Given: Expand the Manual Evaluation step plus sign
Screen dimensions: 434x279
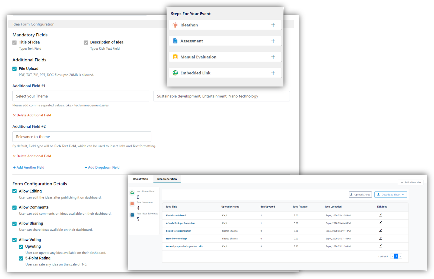Looking at the screenshot, I should (x=273, y=57).
